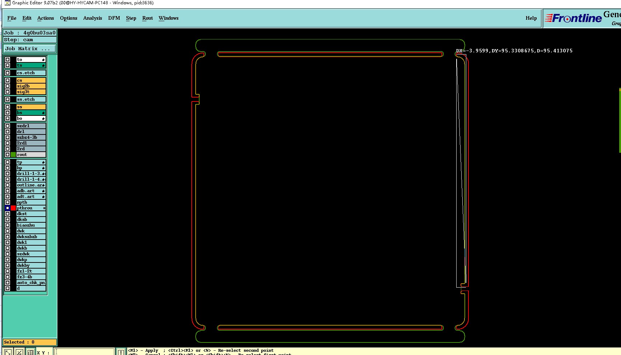Select the bp layer name

coord(31,168)
